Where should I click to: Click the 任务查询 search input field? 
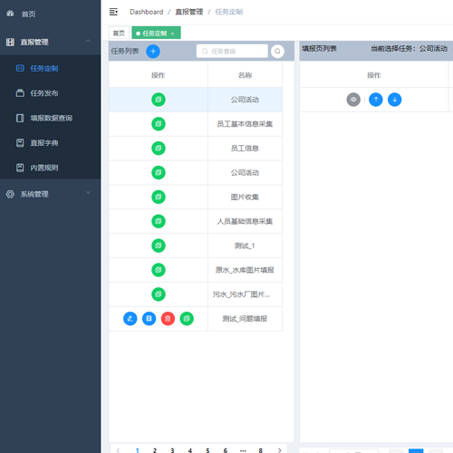pyautogui.click(x=232, y=51)
